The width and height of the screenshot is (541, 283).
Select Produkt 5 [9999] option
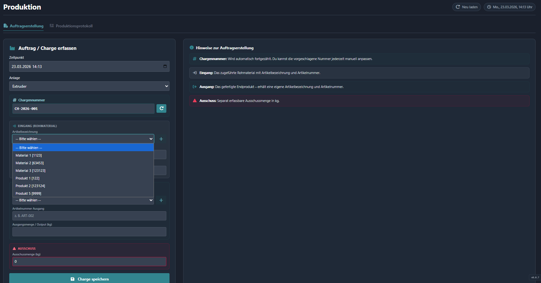pyautogui.click(x=28, y=193)
